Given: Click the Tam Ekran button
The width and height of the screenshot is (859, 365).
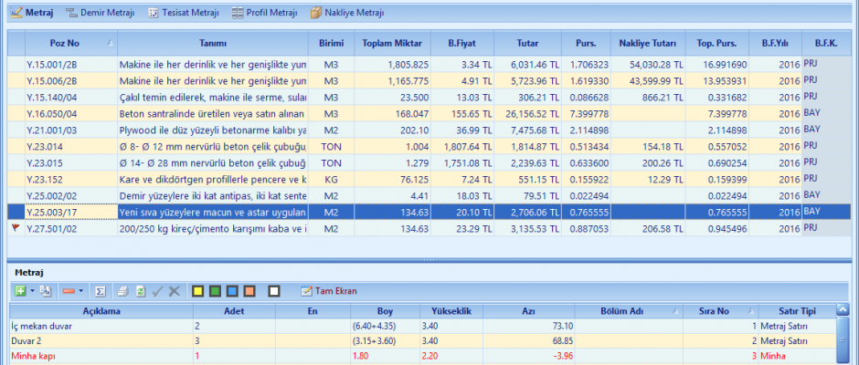Looking at the screenshot, I should (x=328, y=291).
